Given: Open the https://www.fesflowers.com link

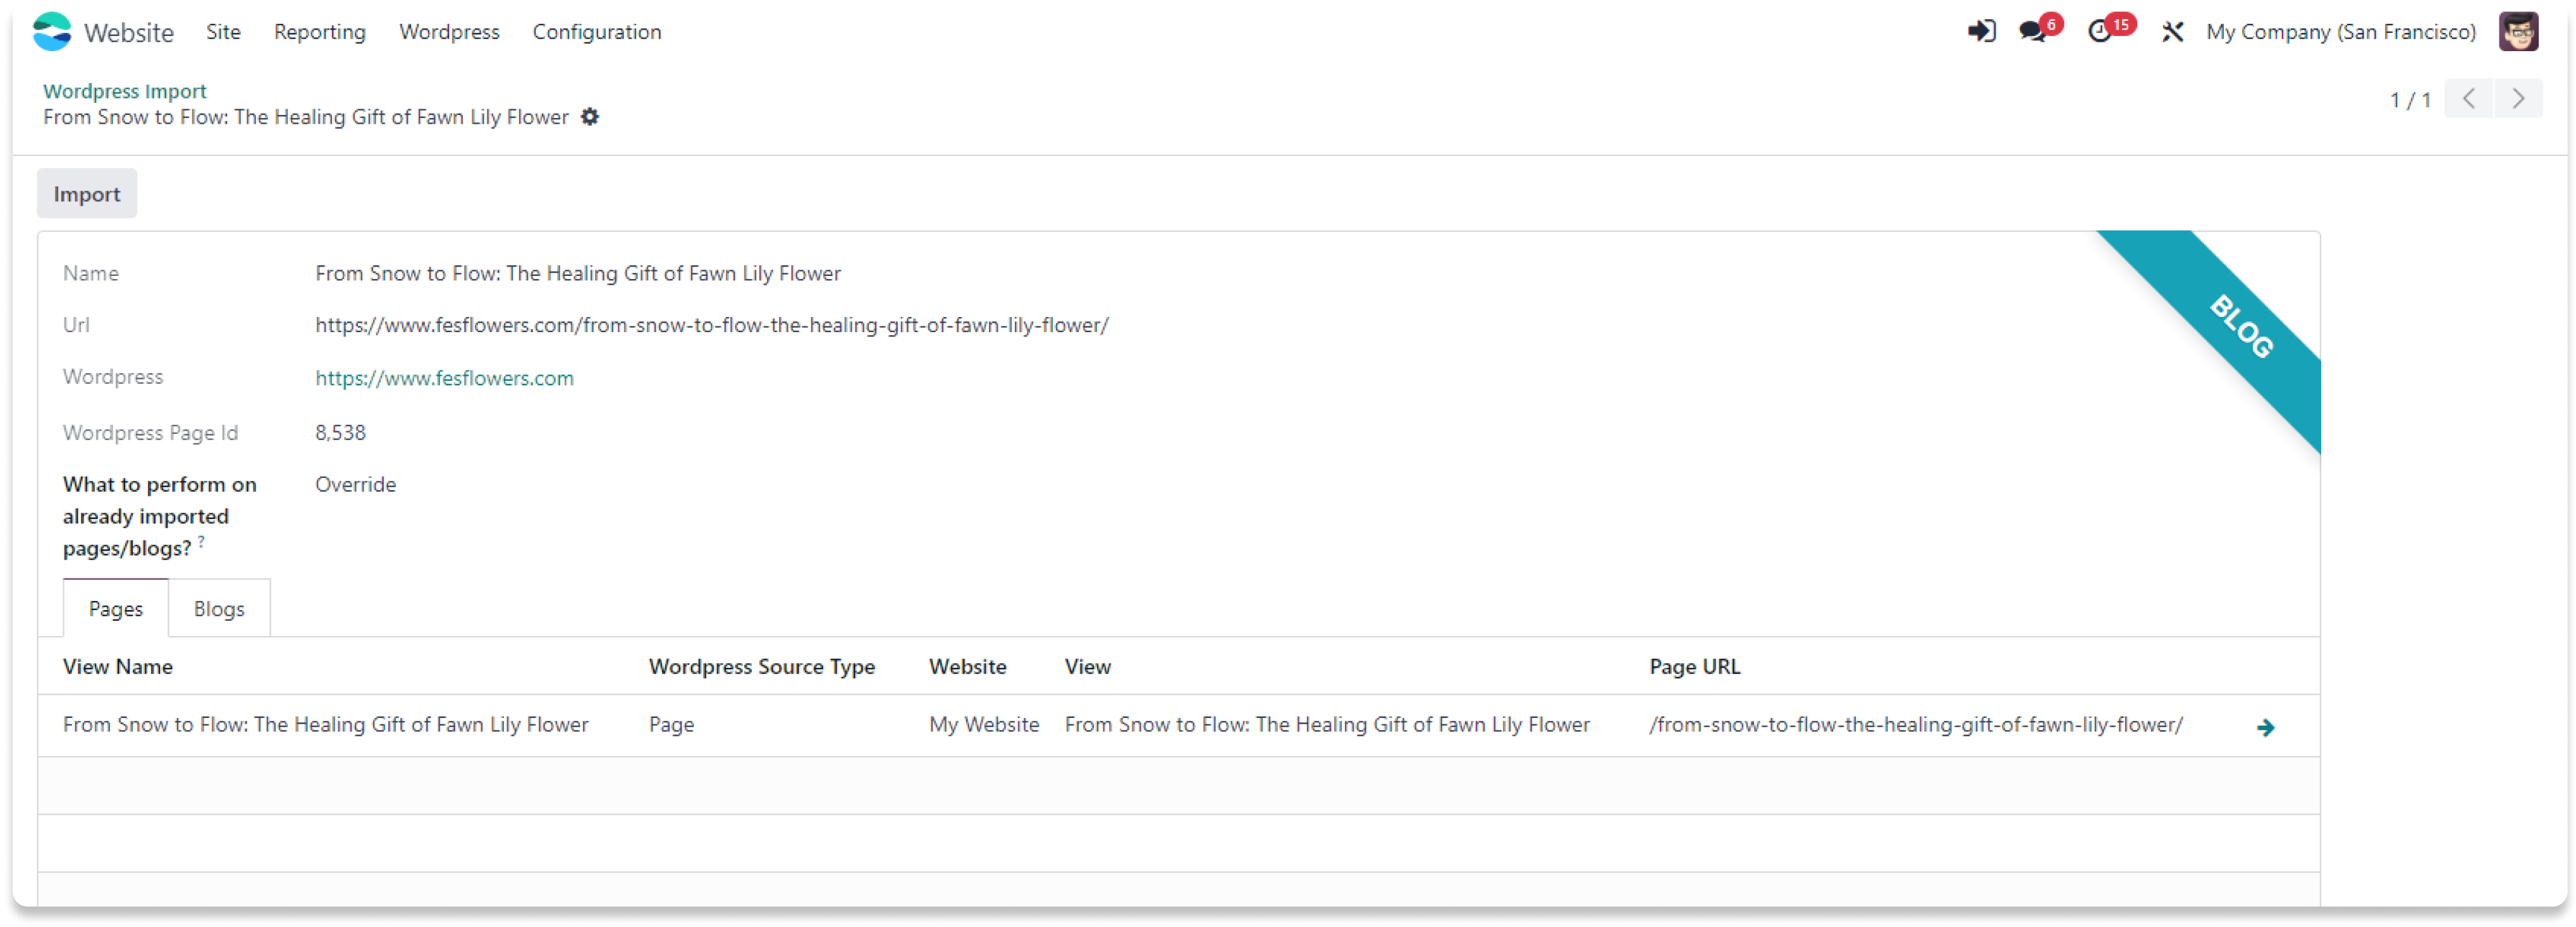Looking at the screenshot, I should click(x=444, y=378).
